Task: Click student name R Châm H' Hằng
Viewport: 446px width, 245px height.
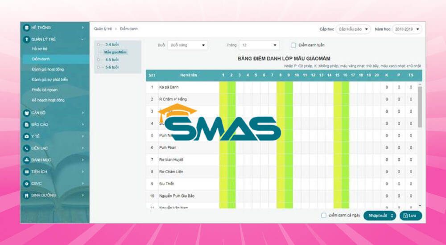Action: tap(173, 99)
